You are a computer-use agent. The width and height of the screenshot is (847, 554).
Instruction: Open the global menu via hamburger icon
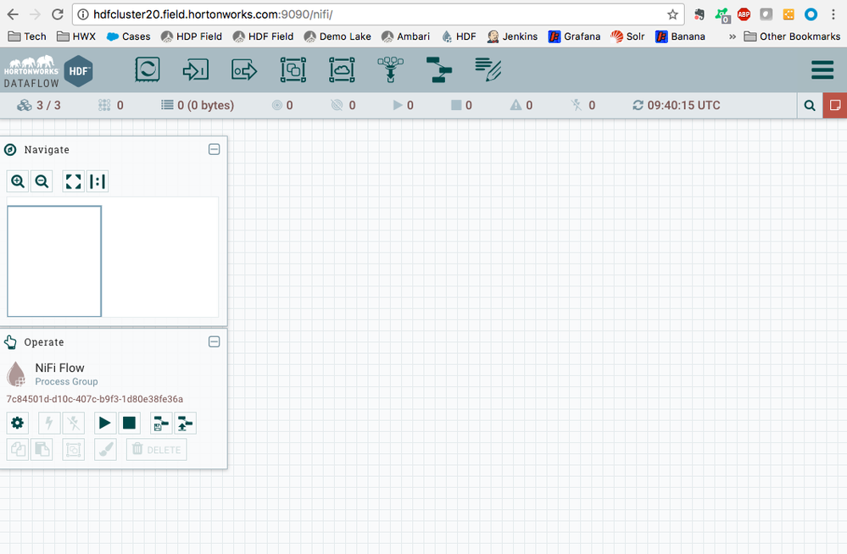click(x=822, y=70)
